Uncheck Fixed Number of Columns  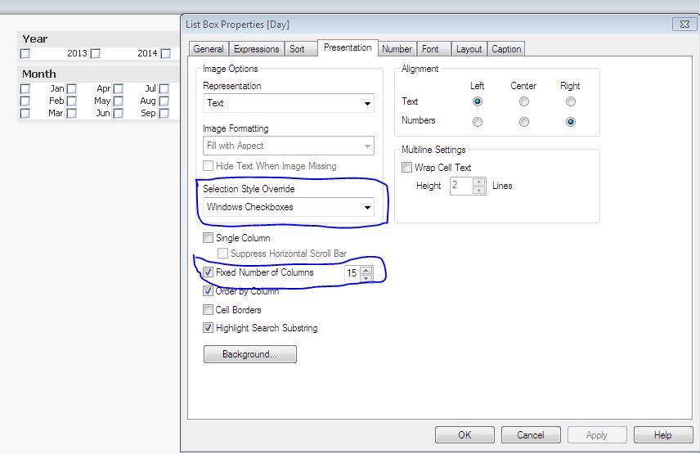pyautogui.click(x=208, y=272)
